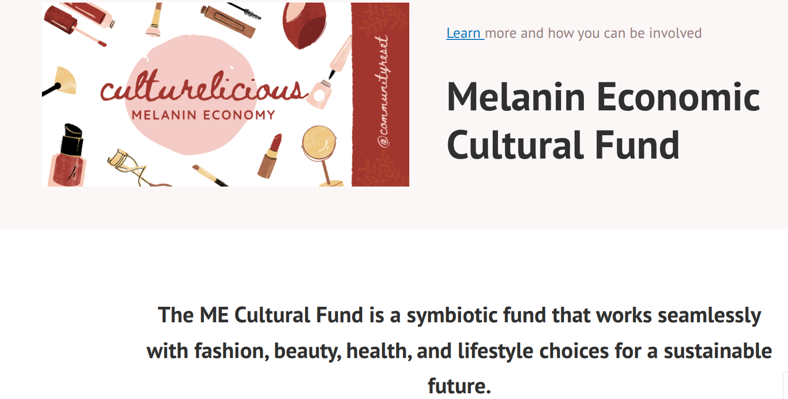This screenshot has height=399, width=788.
Task: Click the "Melanin Economic Cultural Fund" heading
Action: 603,120
